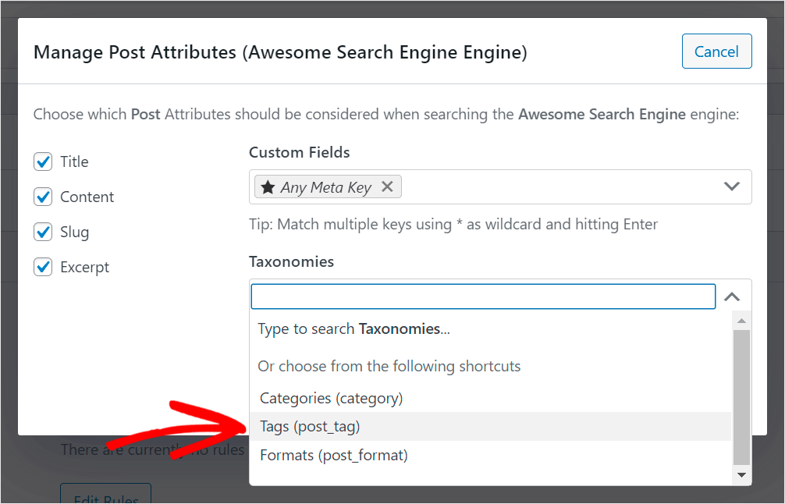Expand the Custom Fields dropdown arrow

(x=732, y=186)
